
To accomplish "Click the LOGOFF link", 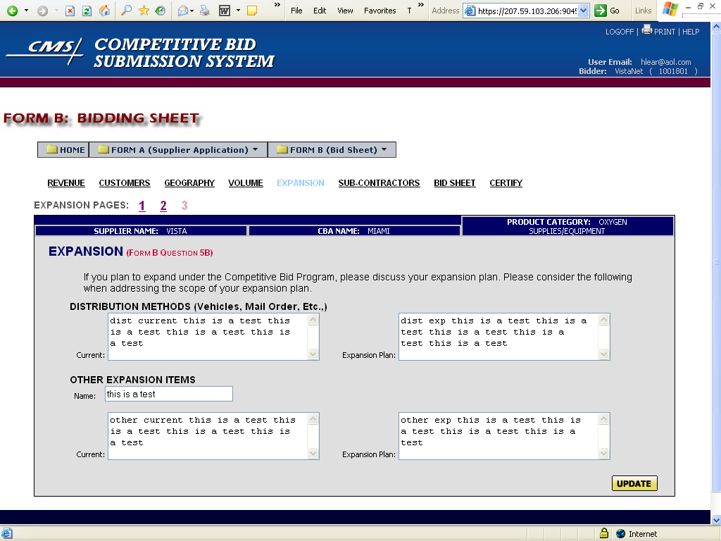I will (x=620, y=32).
